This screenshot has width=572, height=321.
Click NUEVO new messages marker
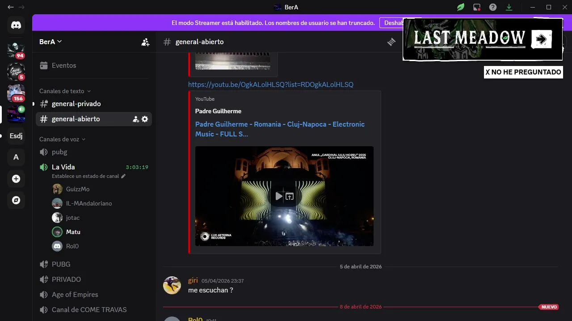(549, 307)
